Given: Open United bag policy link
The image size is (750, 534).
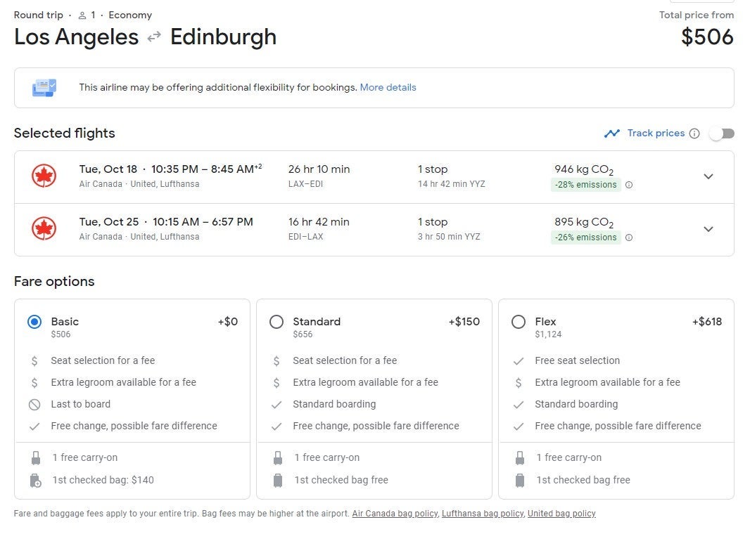Looking at the screenshot, I should tap(561, 514).
